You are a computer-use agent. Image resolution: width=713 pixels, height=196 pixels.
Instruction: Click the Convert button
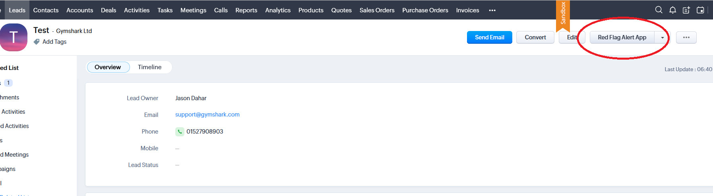[535, 37]
